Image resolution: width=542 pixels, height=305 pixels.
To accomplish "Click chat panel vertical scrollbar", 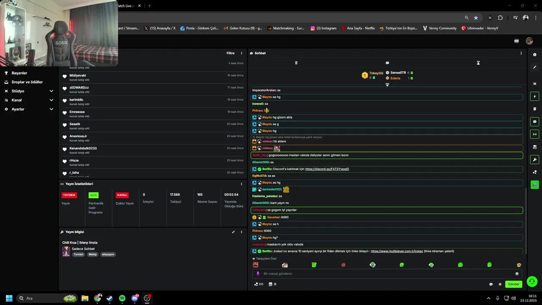I will click(x=525, y=220).
